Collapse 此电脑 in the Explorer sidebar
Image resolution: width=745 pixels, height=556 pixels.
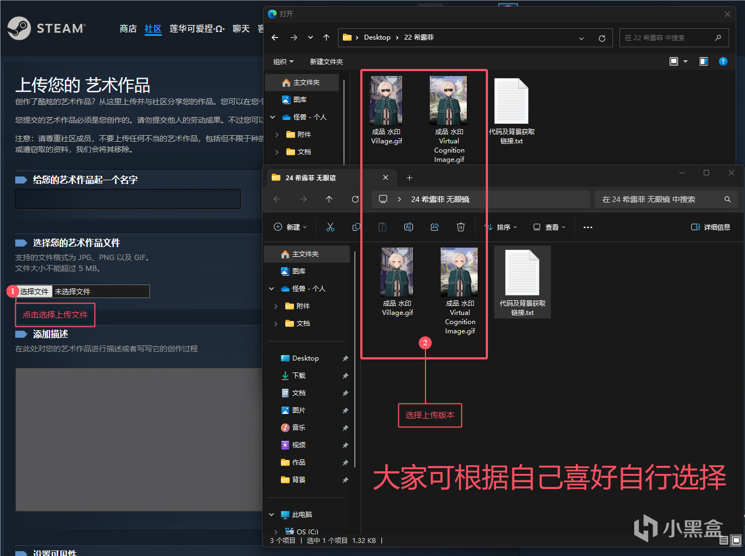pos(272,515)
